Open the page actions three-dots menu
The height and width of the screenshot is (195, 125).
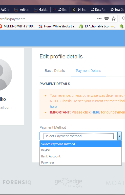pyautogui.click(x=99, y=19)
